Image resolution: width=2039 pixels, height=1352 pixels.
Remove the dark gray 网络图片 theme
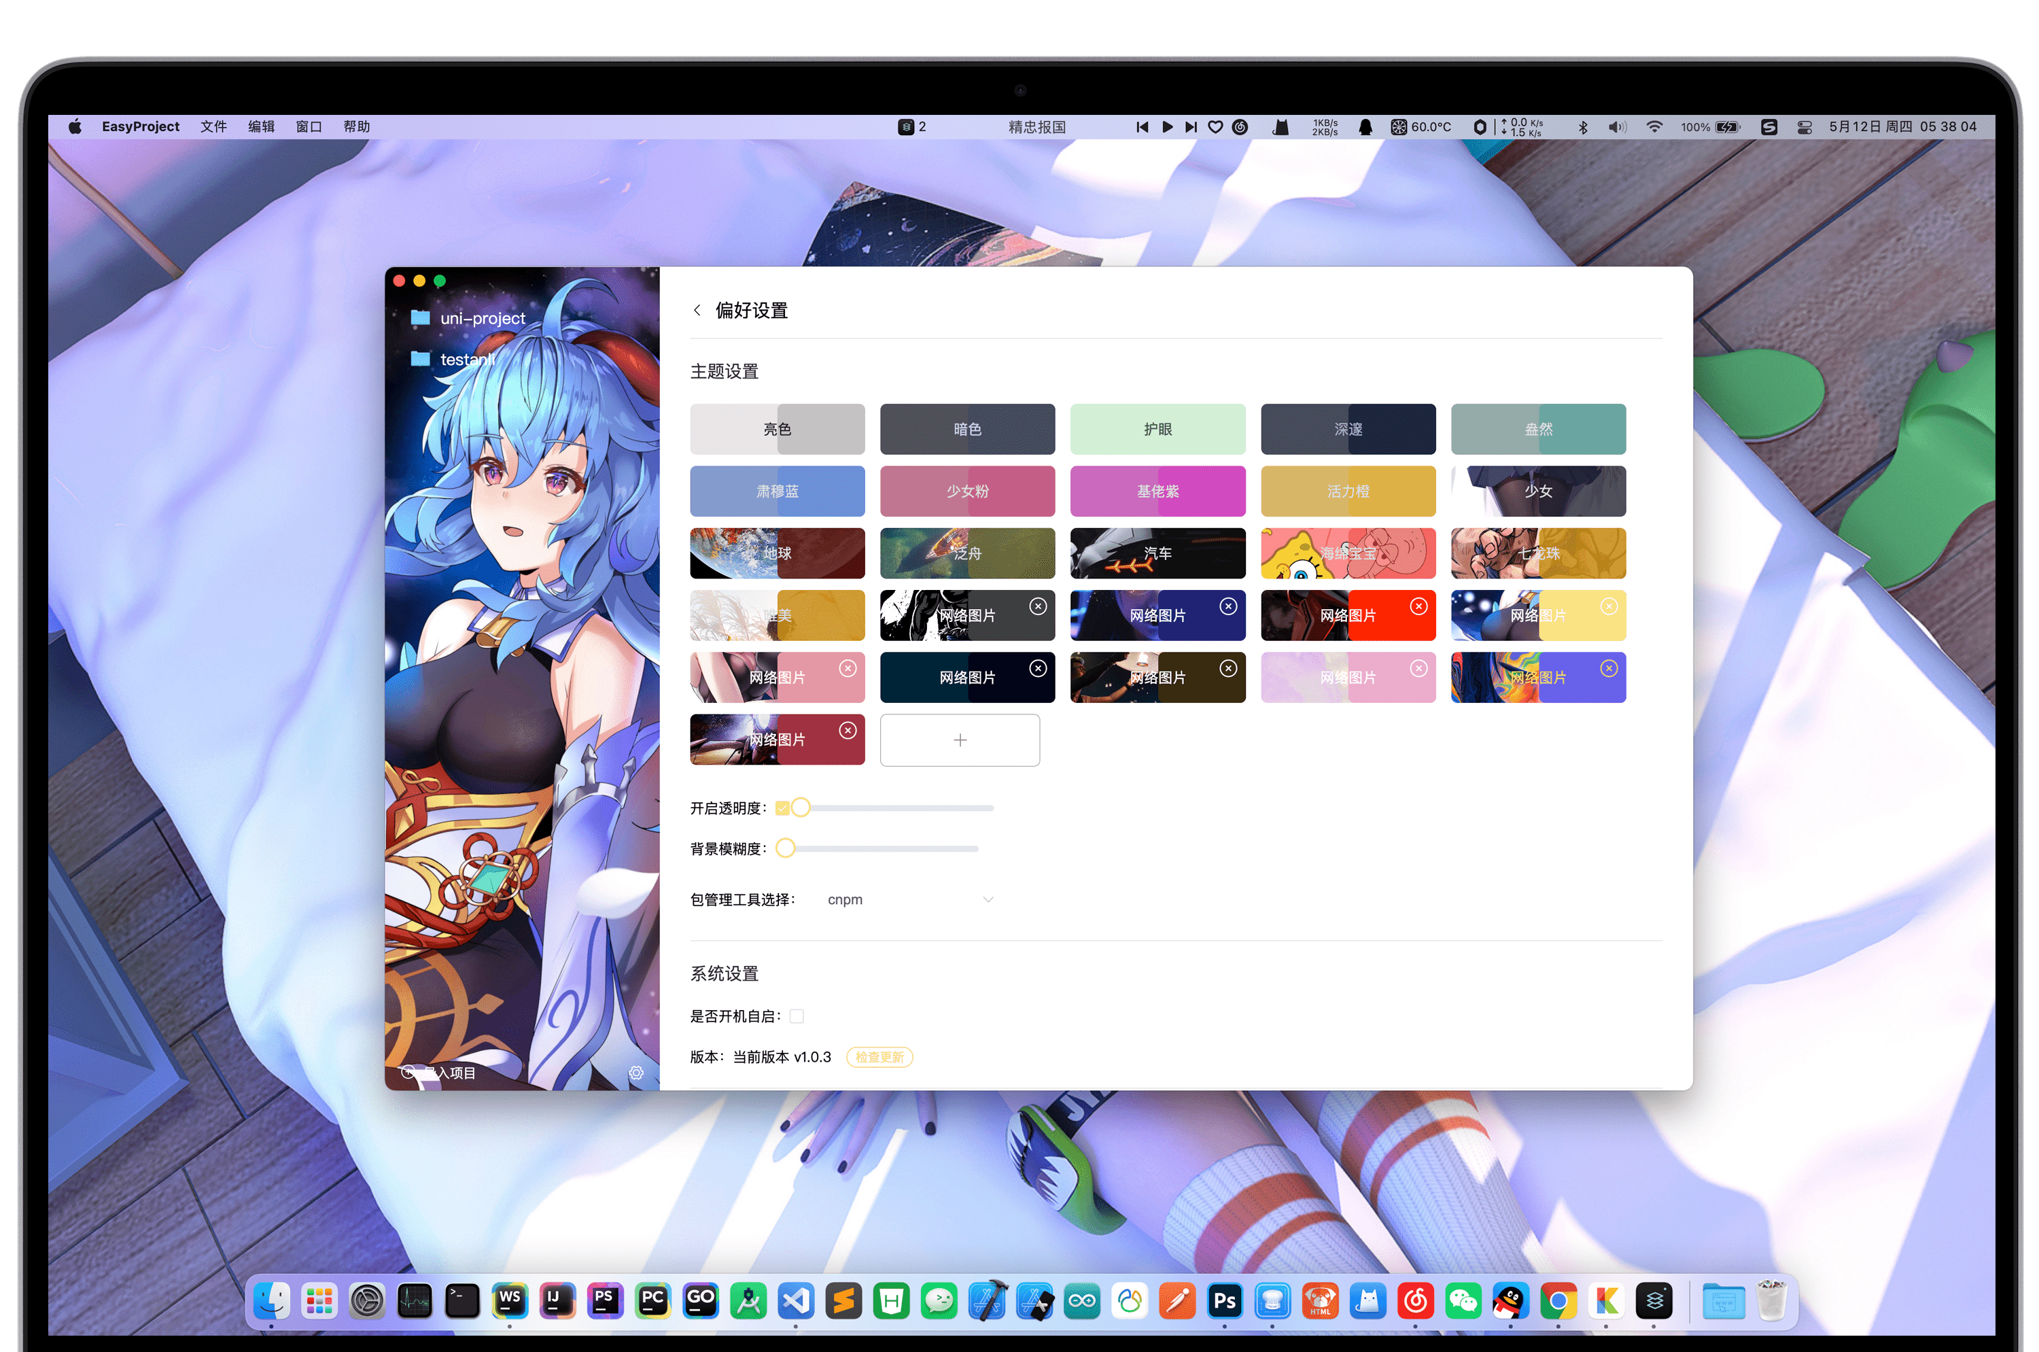(x=1038, y=606)
